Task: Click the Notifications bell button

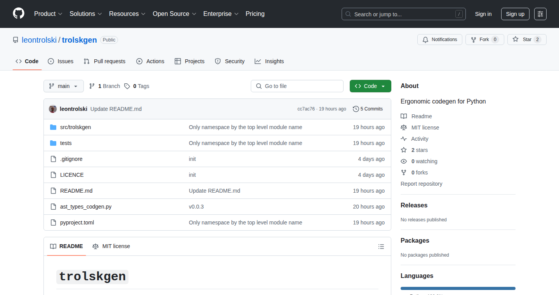Action: tap(440, 40)
